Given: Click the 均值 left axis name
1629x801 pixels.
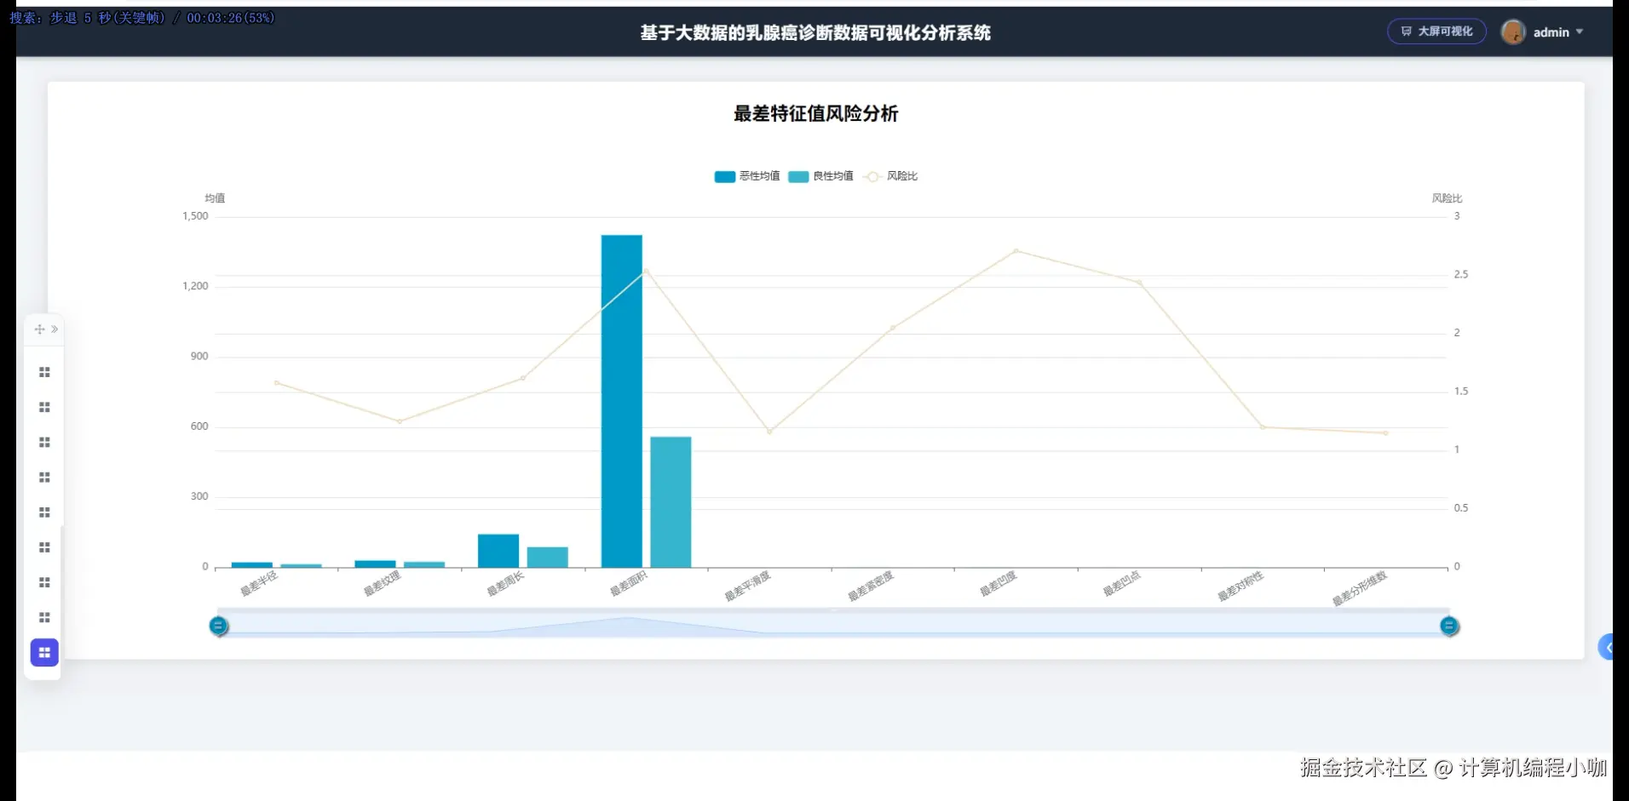Looking at the screenshot, I should (x=215, y=198).
